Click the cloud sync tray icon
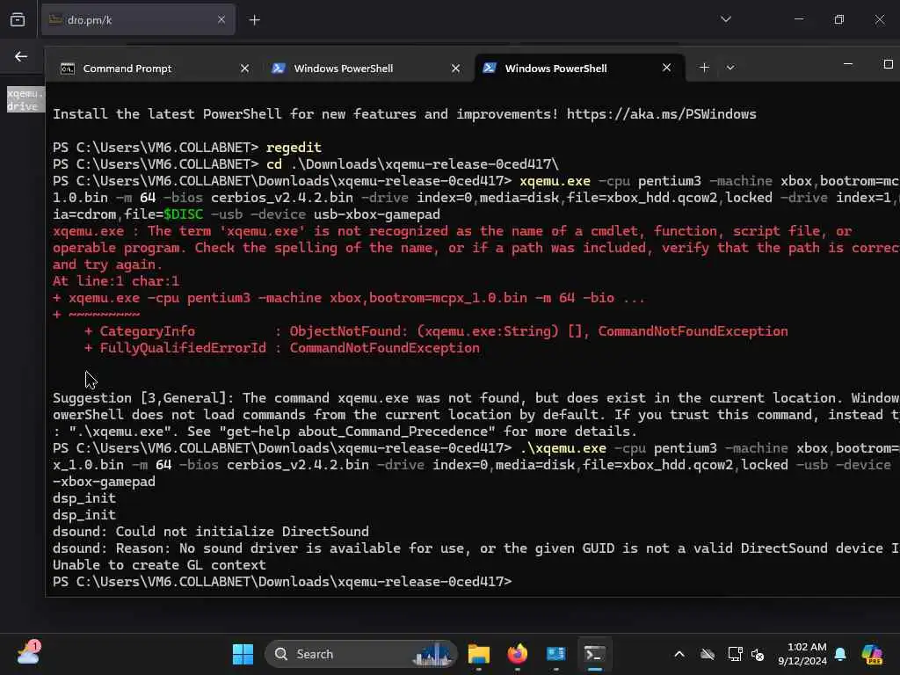 (x=708, y=654)
